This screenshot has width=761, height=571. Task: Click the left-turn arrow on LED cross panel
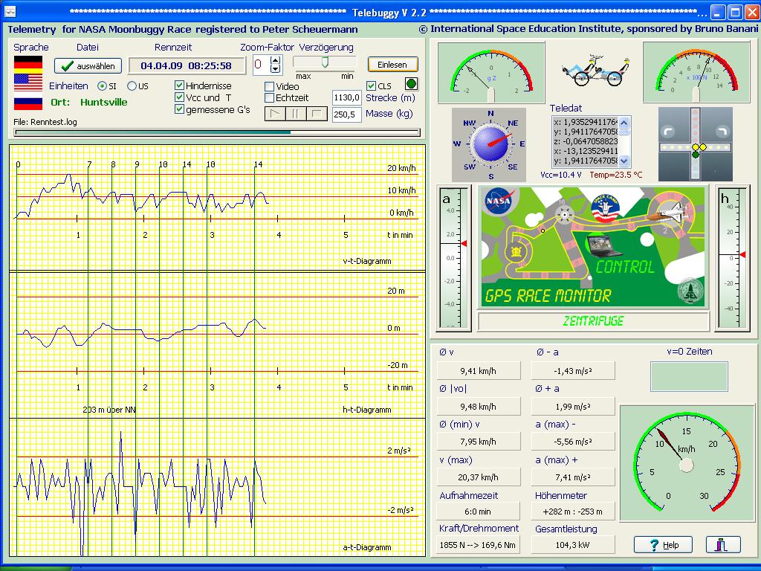pyautogui.click(x=668, y=132)
